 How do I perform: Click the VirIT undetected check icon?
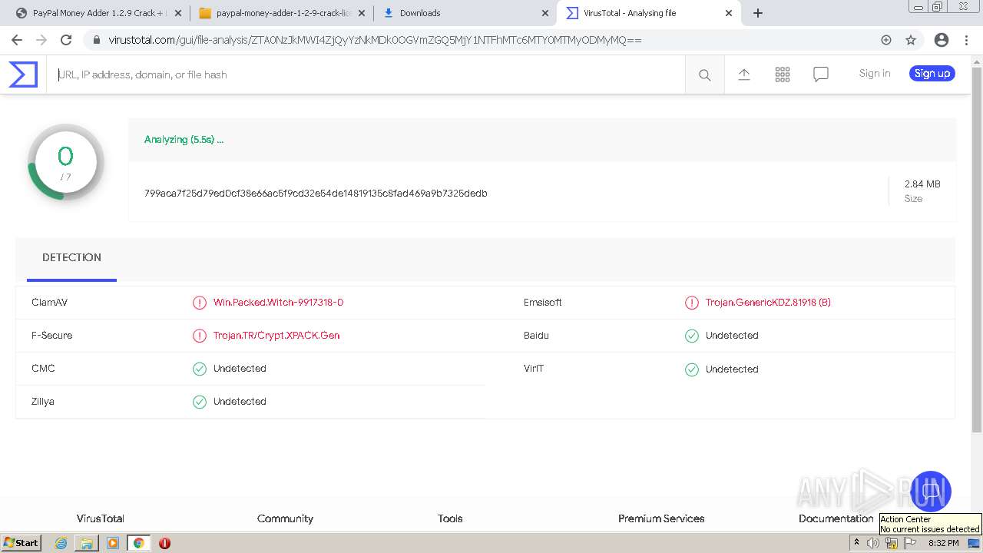pos(692,369)
